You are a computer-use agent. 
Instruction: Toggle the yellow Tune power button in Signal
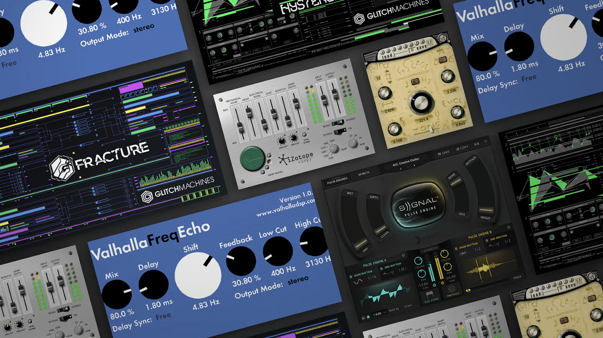(x=442, y=283)
